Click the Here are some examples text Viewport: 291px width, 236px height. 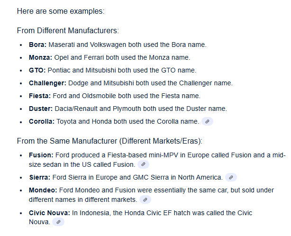(61, 11)
